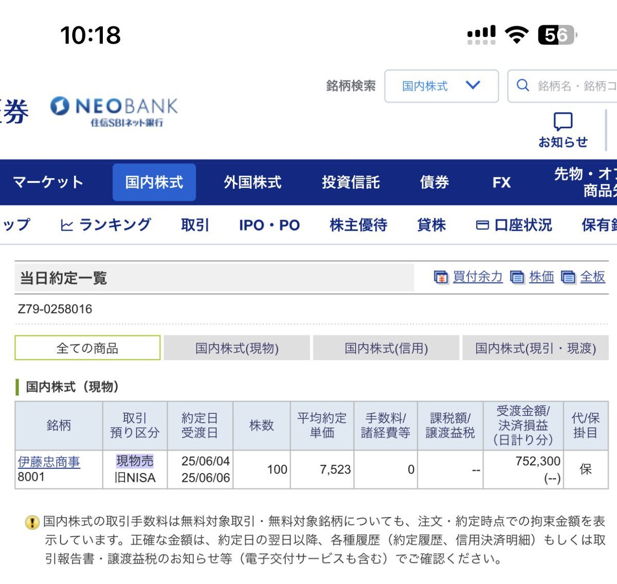Open the 全板 link
The width and height of the screenshot is (617, 584).
click(592, 277)
